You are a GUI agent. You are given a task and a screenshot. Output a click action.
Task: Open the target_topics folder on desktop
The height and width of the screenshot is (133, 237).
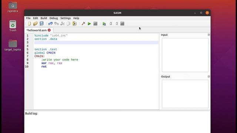pos(13,45)
